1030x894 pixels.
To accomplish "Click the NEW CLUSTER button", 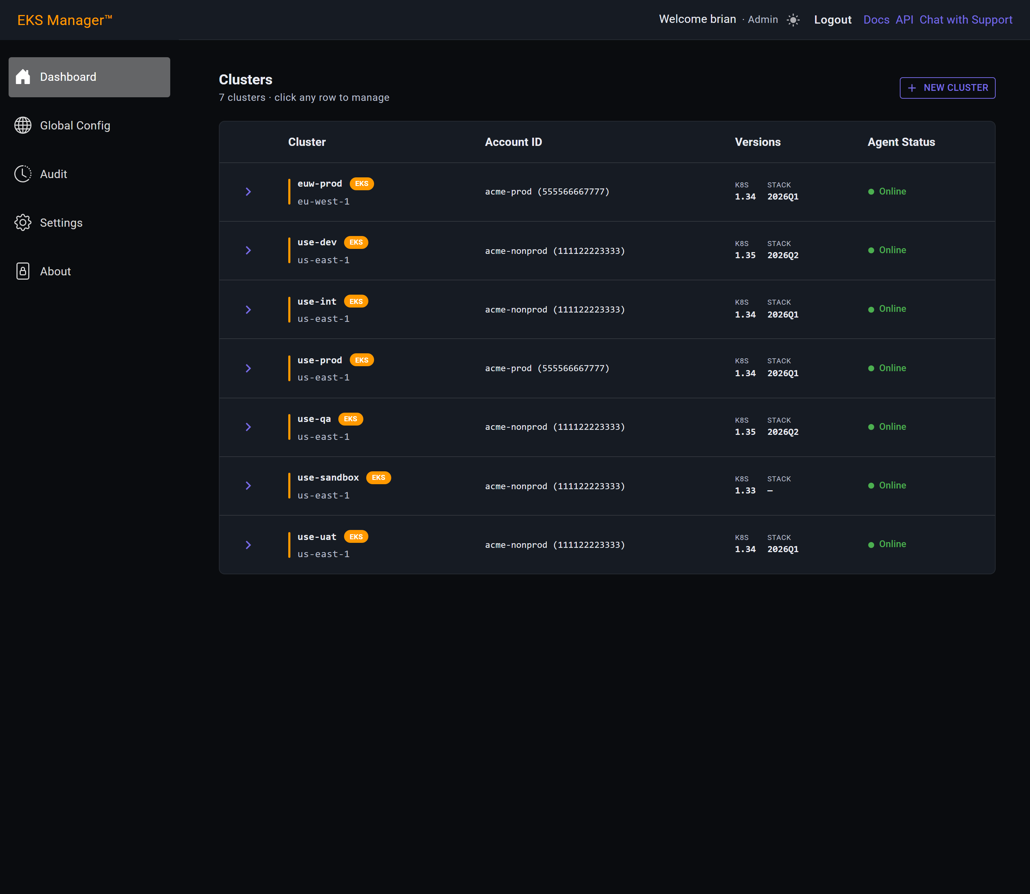I will (x=947, y=88).
